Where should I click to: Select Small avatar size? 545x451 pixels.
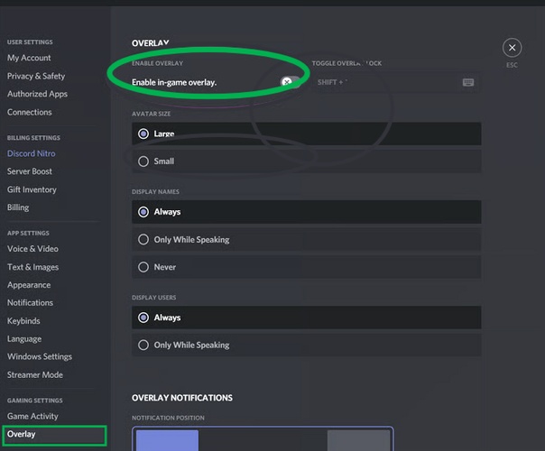[143, 161]
